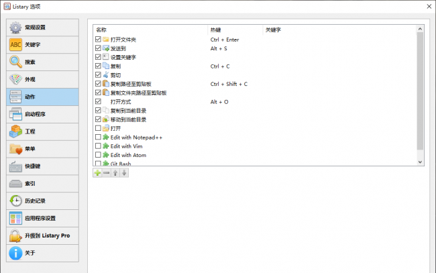
Task: Close the Listary 选项 window
Action: pyautogui.click(x=429, y=7)
